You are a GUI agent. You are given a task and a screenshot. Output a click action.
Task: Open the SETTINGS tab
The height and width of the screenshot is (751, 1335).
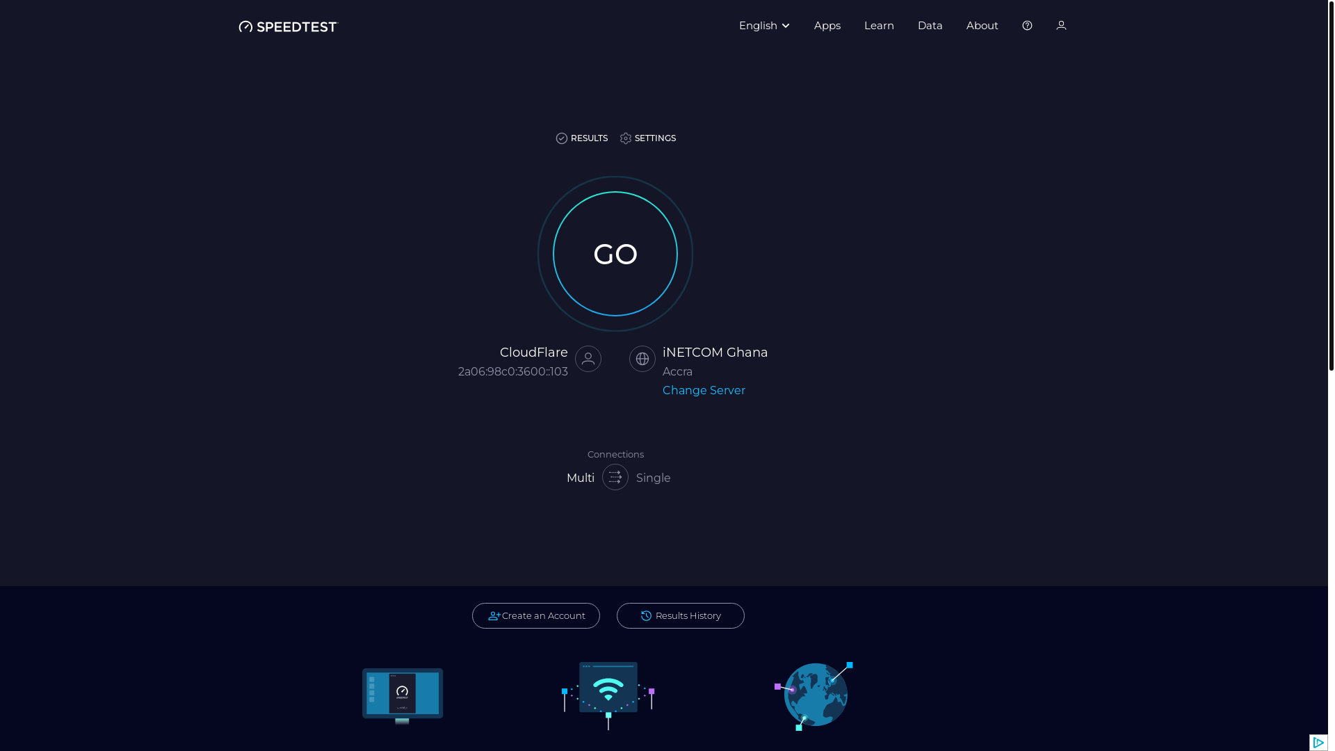pos(648,138)
